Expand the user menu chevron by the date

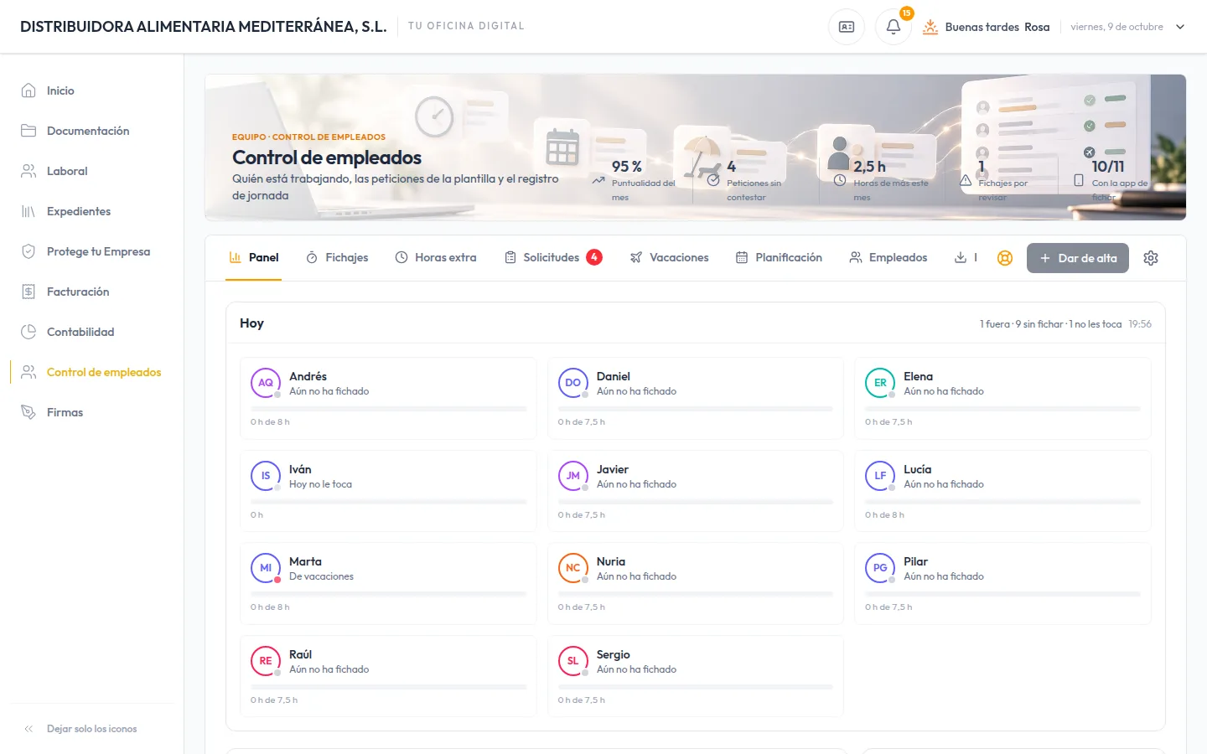1180,27
